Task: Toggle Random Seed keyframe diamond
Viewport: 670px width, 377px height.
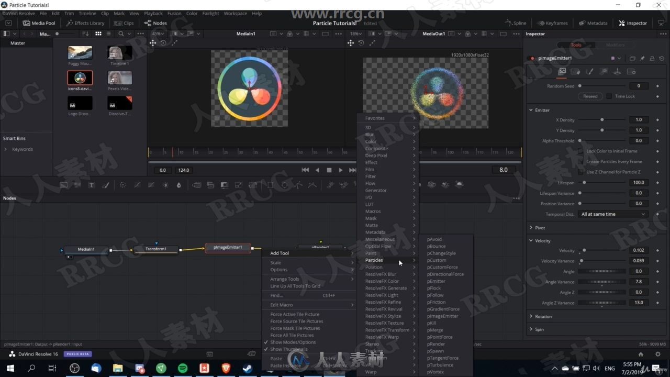Action: pos(657,86)
